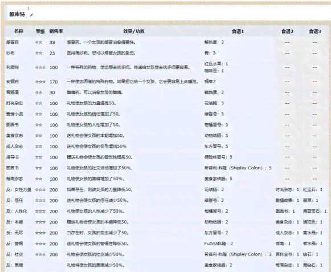Image resolution: width=331 pixels, height=272 pixels.
Task: Click the recipe entry 咖啡豆：1
Action: click(214, 71)
